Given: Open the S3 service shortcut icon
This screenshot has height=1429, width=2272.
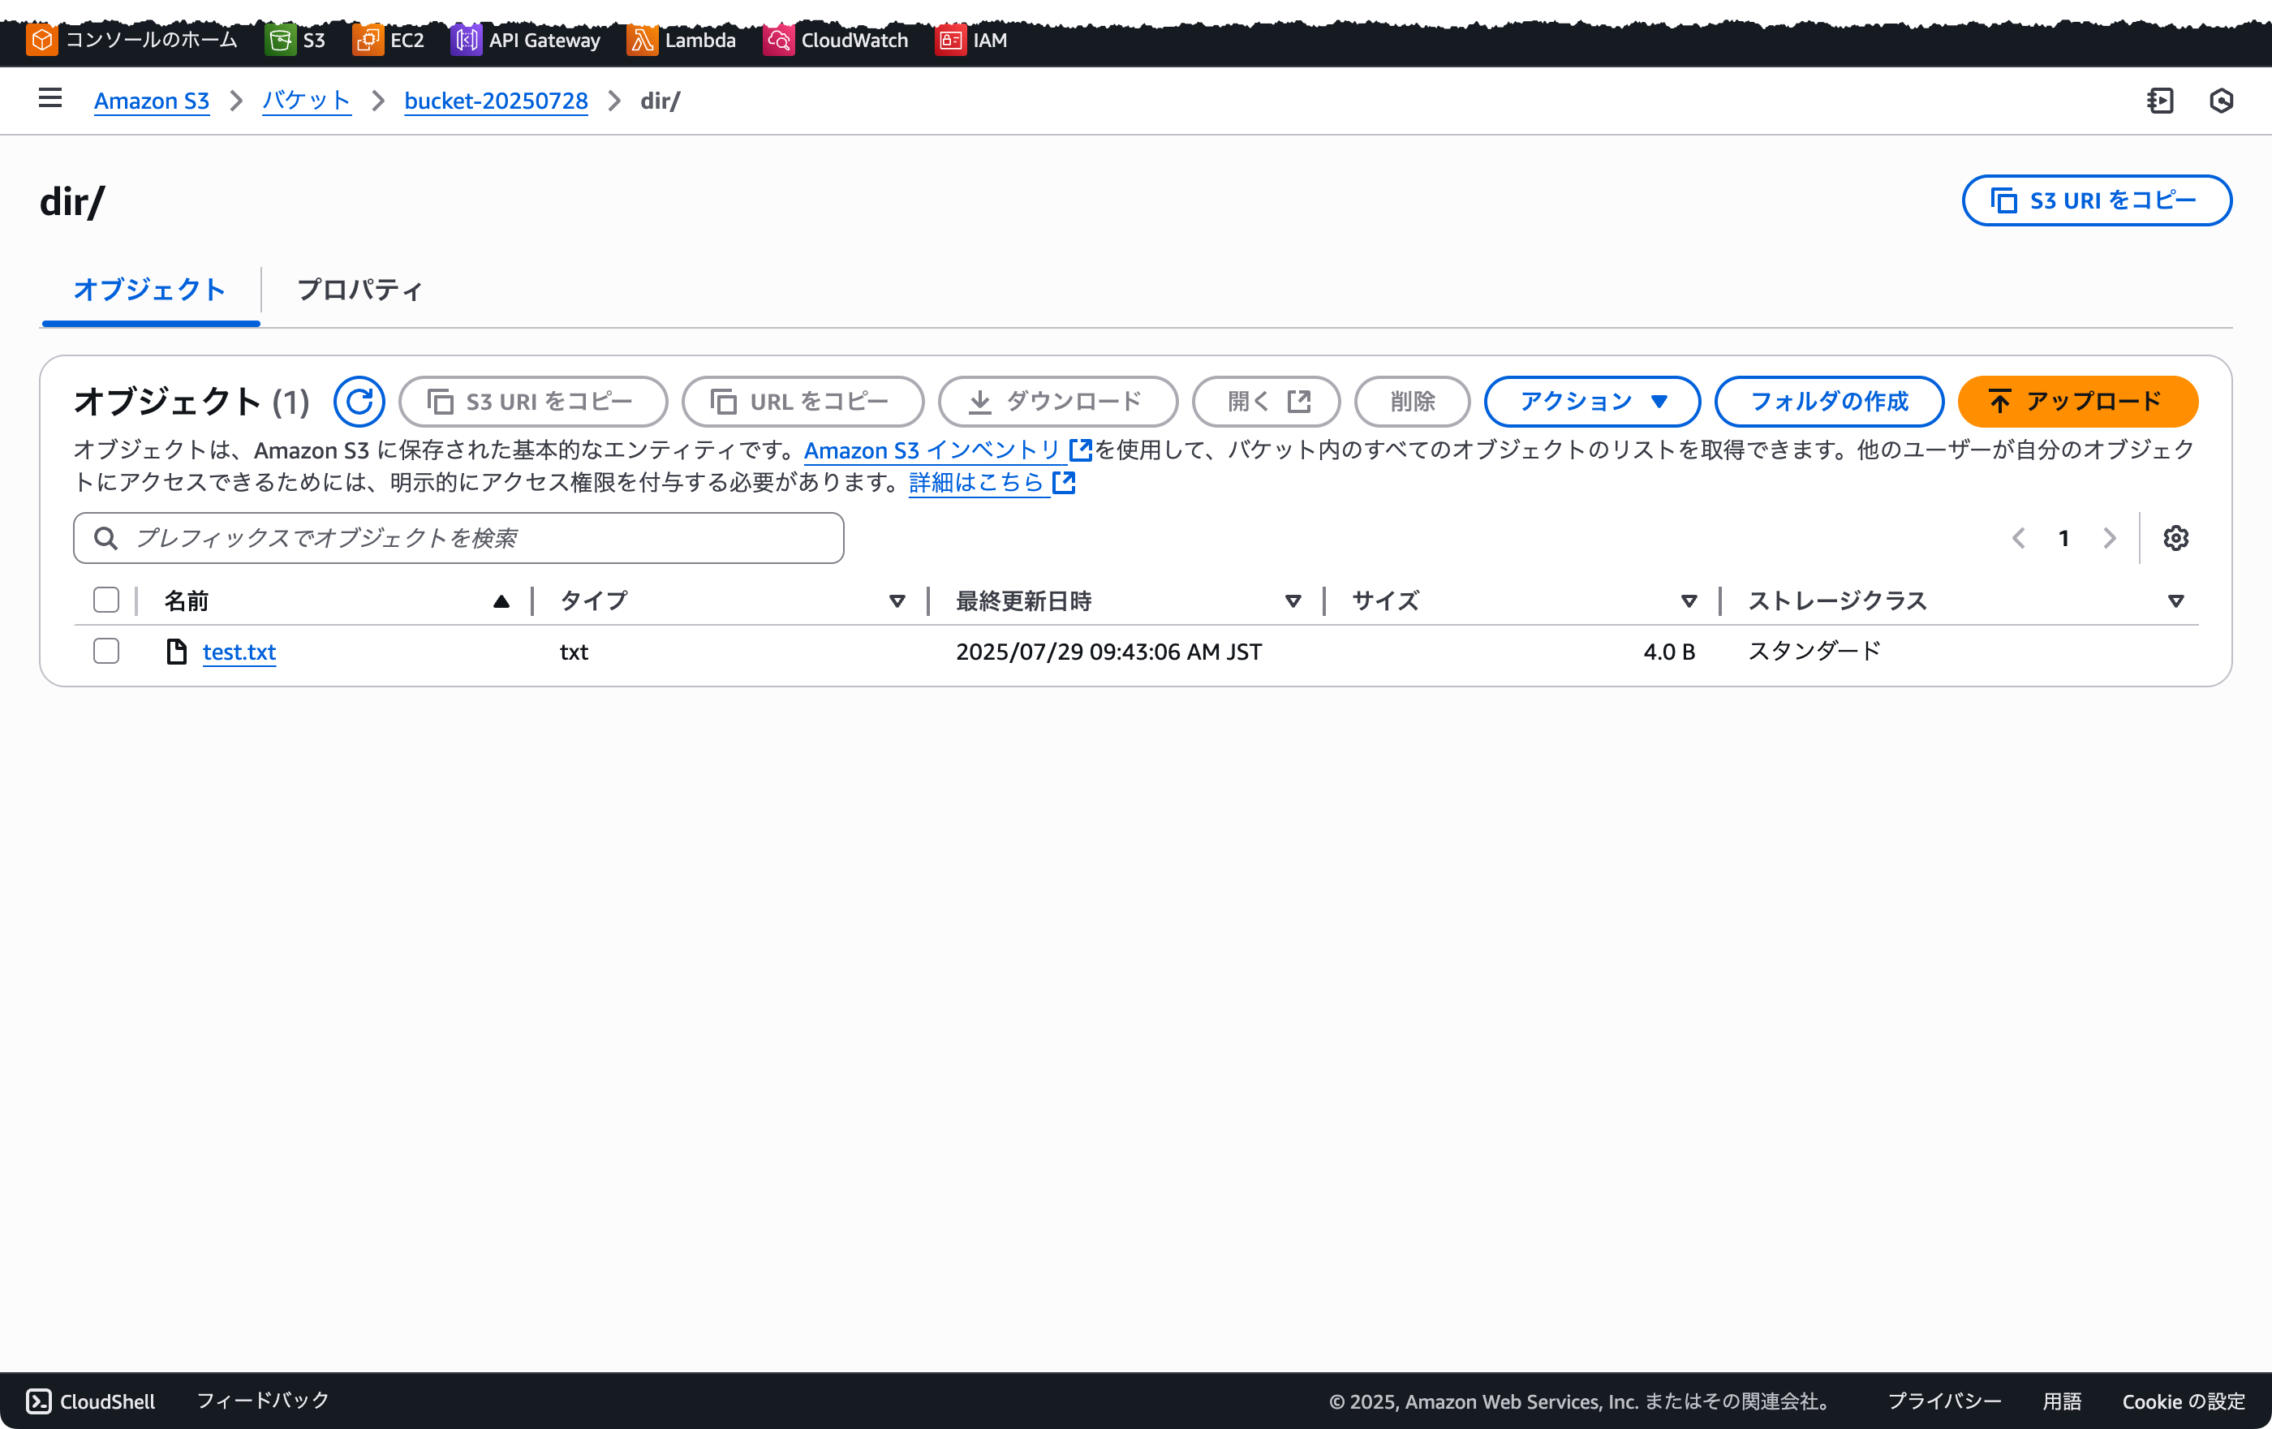Looking at the screenshot, I should [x=279, y=40].
